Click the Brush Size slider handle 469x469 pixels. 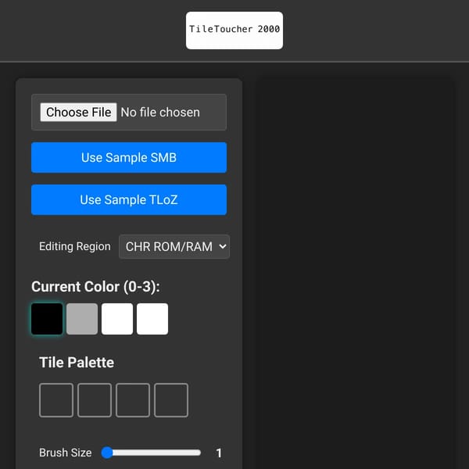point(107,453)
